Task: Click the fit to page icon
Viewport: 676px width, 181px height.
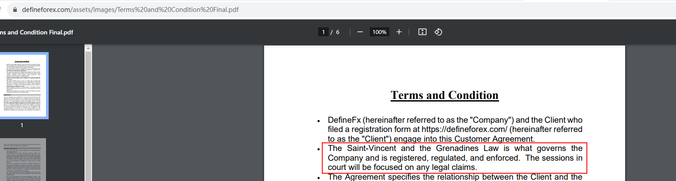Action: [x=422, y=32]
